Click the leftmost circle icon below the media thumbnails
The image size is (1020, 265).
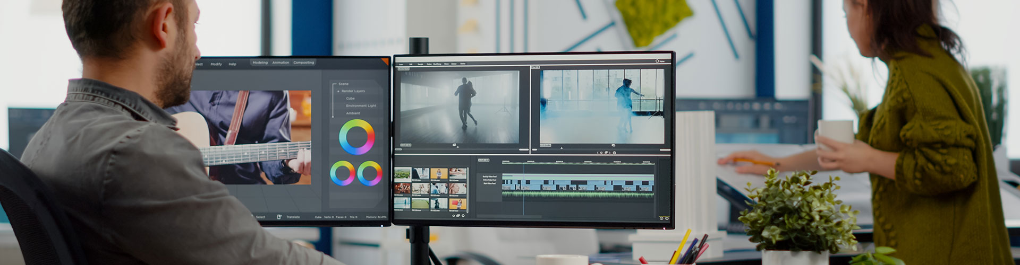(453, 216)
